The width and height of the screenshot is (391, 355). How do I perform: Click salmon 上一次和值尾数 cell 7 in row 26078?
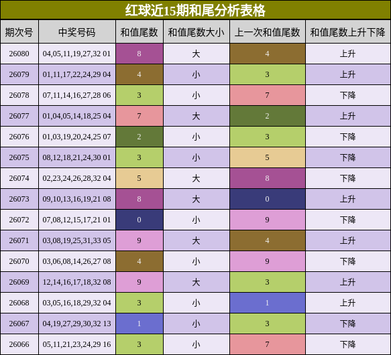(x=268, y=95)
